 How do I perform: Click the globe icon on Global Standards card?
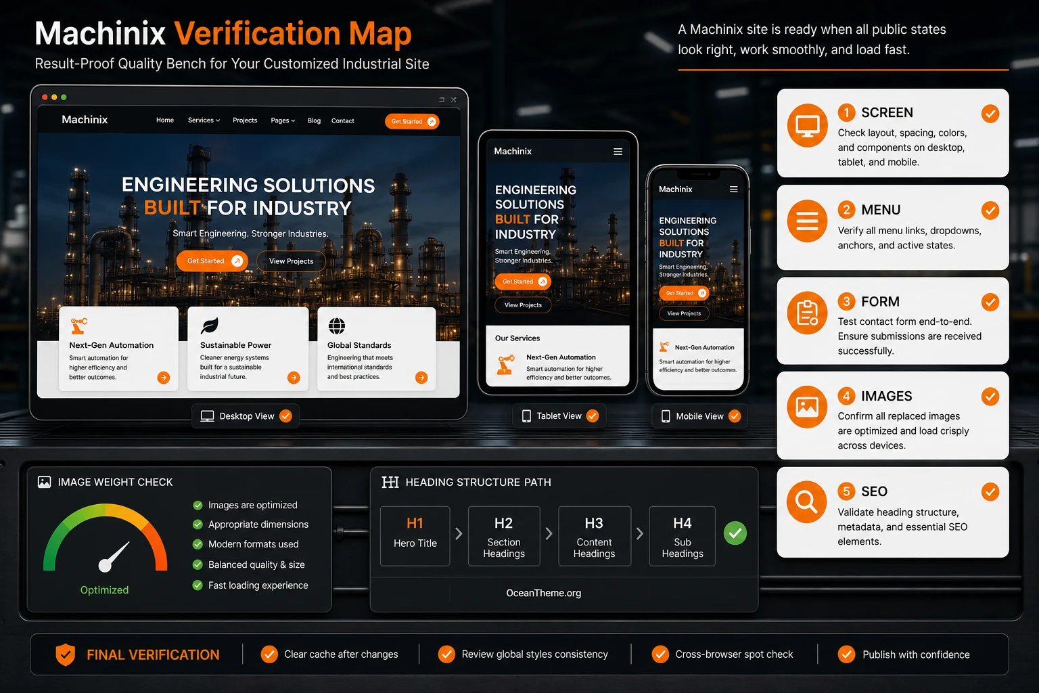[337, 326]
